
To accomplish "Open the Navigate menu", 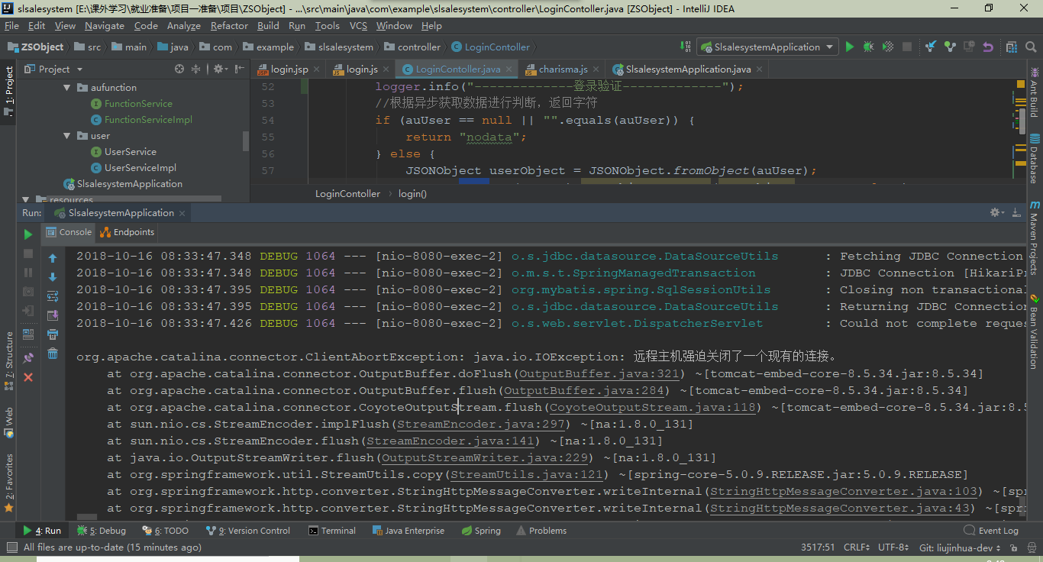I will pyautogui.click(x=104, y=25).
